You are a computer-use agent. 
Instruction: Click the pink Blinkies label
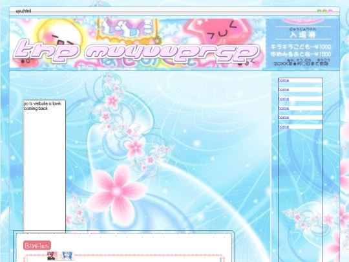click(x=37, y=246)
